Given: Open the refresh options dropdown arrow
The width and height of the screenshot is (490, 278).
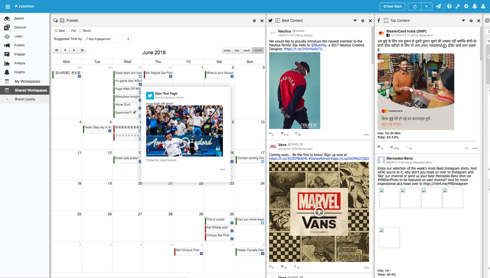Looking at the screenshot, I should pyautogui.click(x=426, y=7).
